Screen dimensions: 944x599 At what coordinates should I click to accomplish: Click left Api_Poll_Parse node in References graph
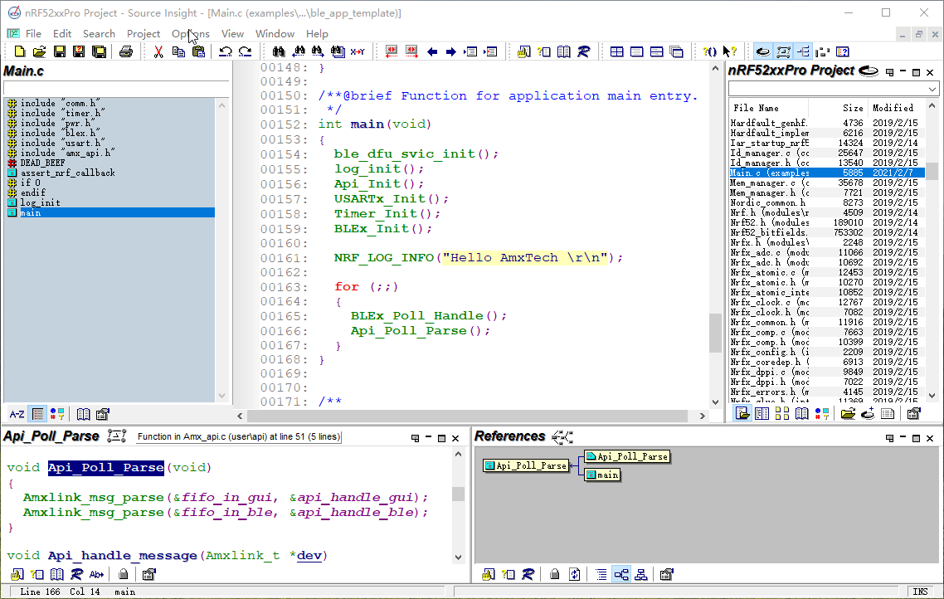(x=526, y=465)
